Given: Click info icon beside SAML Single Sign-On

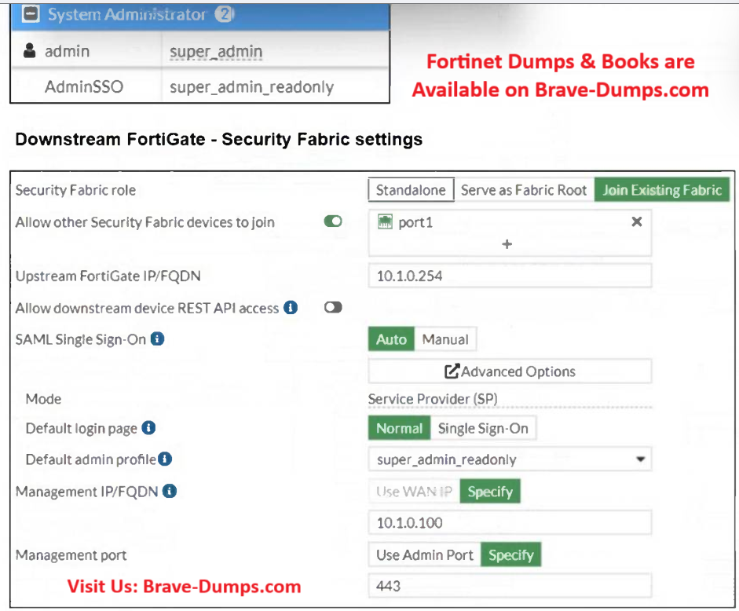Looking at the screenshot, I should [x=157, y=339].
